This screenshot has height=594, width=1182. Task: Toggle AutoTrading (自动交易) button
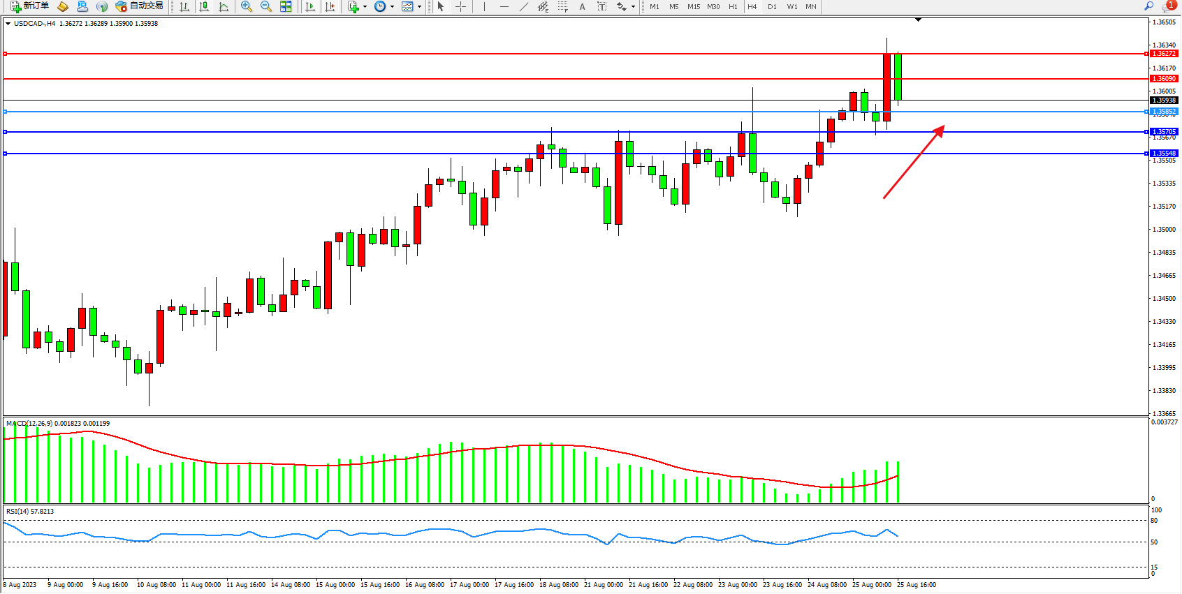pyautogui.click(x=140, y=6)
